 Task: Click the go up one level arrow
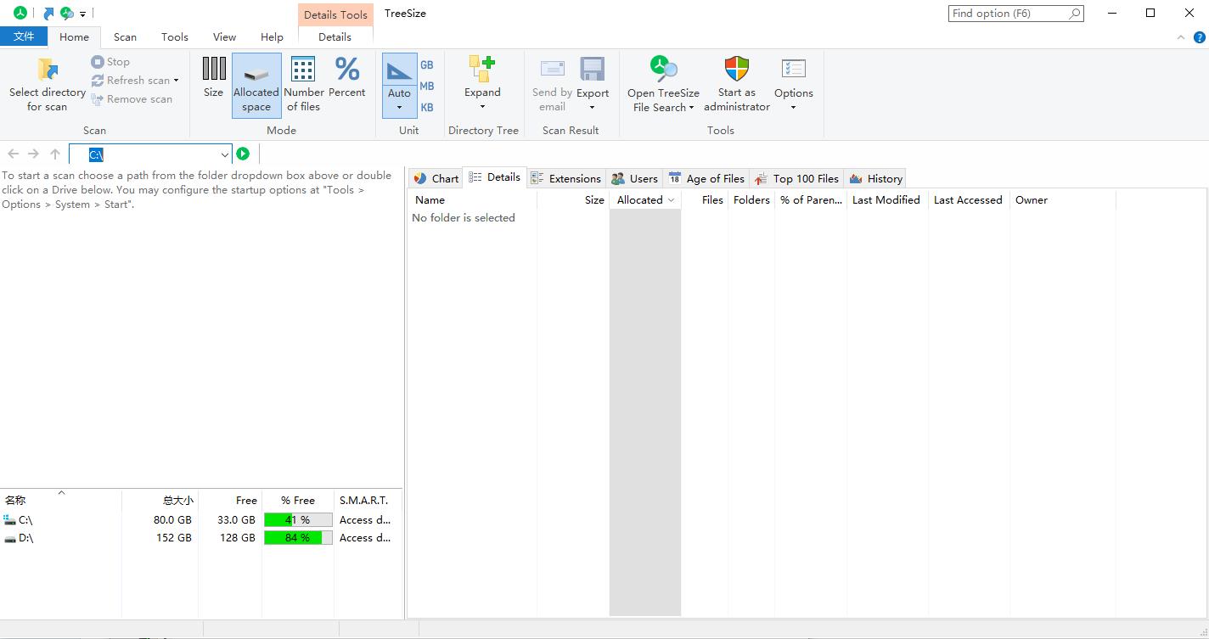[x=55, y=154]
